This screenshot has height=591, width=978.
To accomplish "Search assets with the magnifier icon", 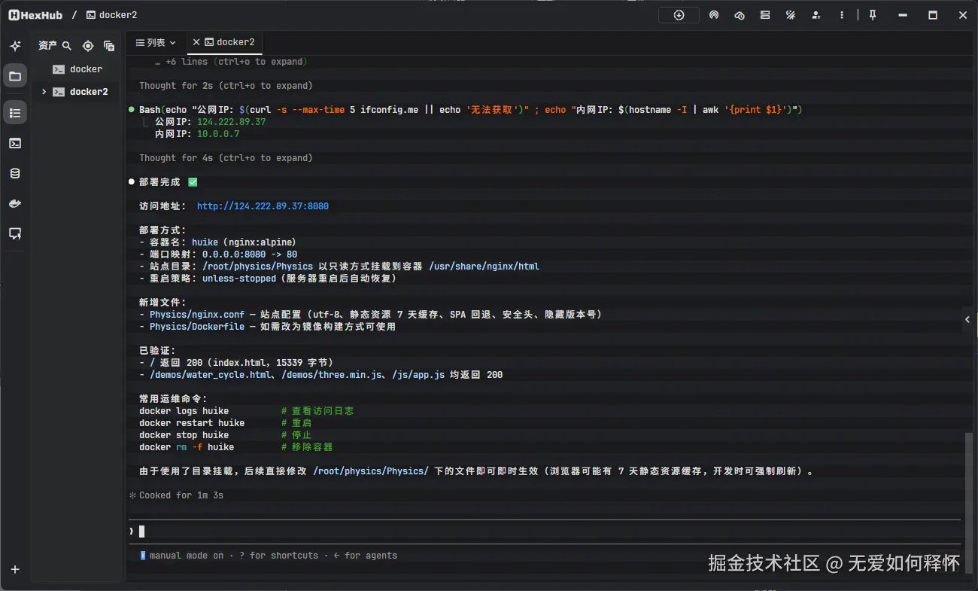I will 67,46.
